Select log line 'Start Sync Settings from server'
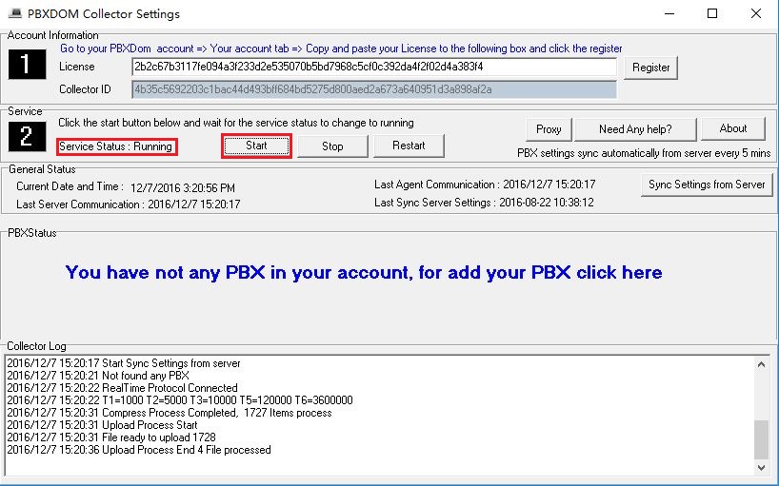Image resolution: width=779 pixels, height=486 pixels. 124,363
